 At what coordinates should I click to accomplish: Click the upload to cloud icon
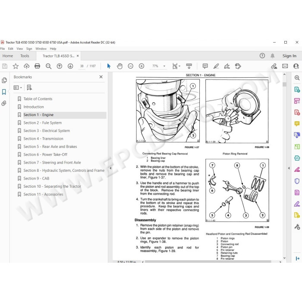click(x=27, y=66)
